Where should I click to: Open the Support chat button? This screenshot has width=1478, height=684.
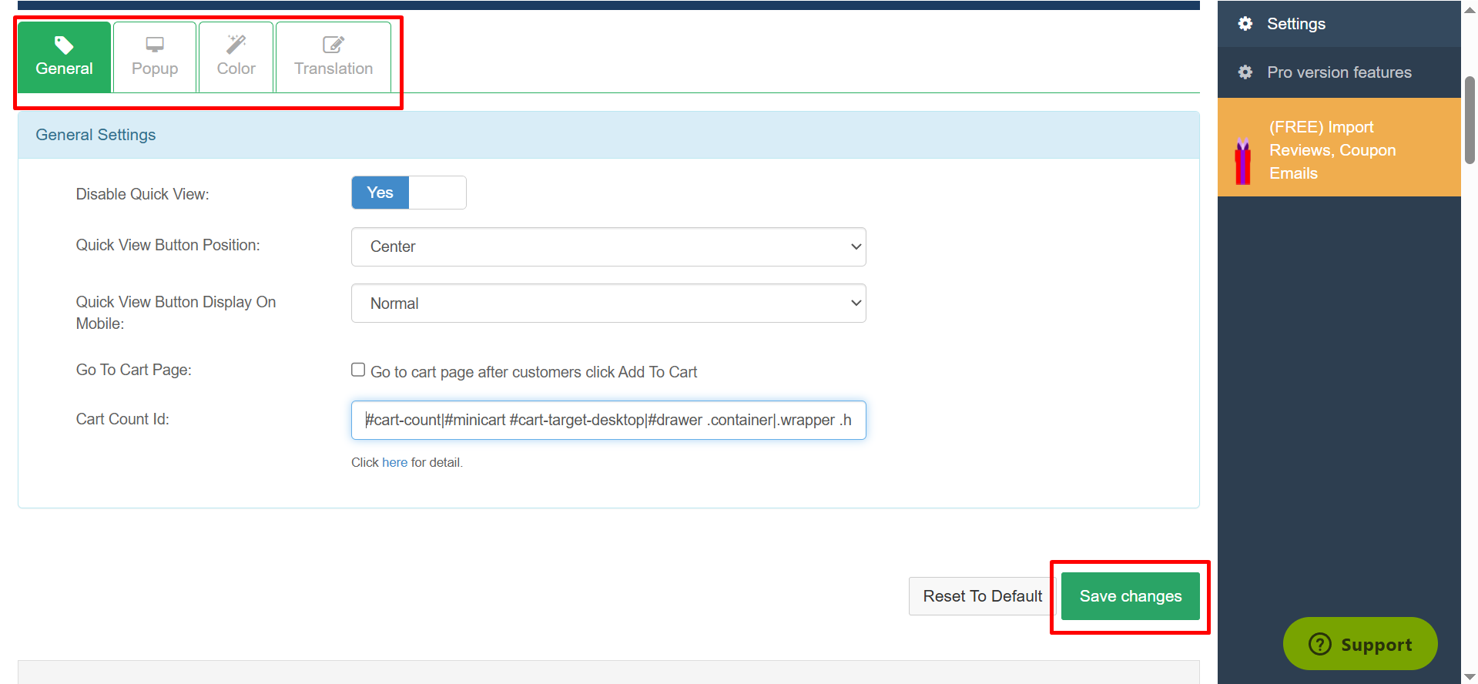pos(1360,644)
